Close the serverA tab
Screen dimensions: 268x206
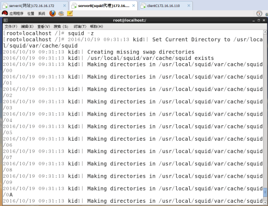click(64, 6)
